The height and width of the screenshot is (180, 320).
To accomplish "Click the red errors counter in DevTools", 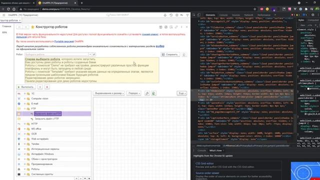I will [293, 15].
